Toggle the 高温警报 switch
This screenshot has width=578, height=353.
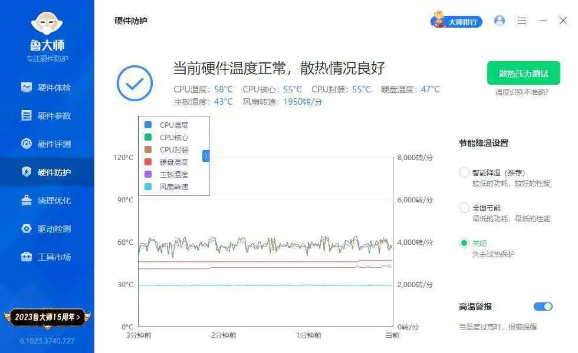point(543,307)
